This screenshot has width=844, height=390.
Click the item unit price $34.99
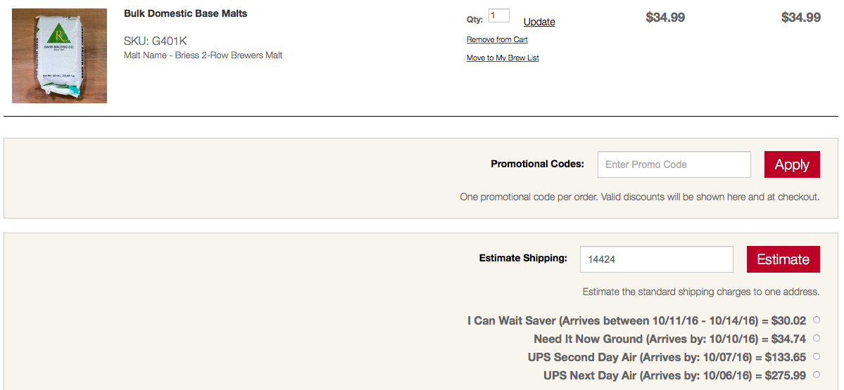coord(665,17)
